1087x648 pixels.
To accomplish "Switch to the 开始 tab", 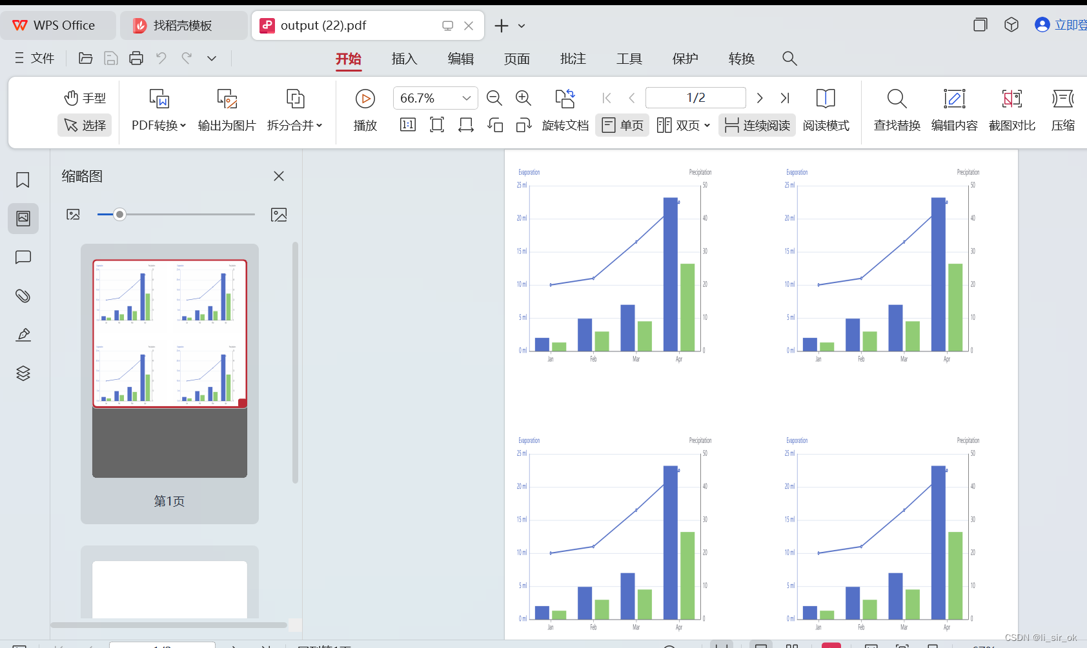I will click(349, 59).
